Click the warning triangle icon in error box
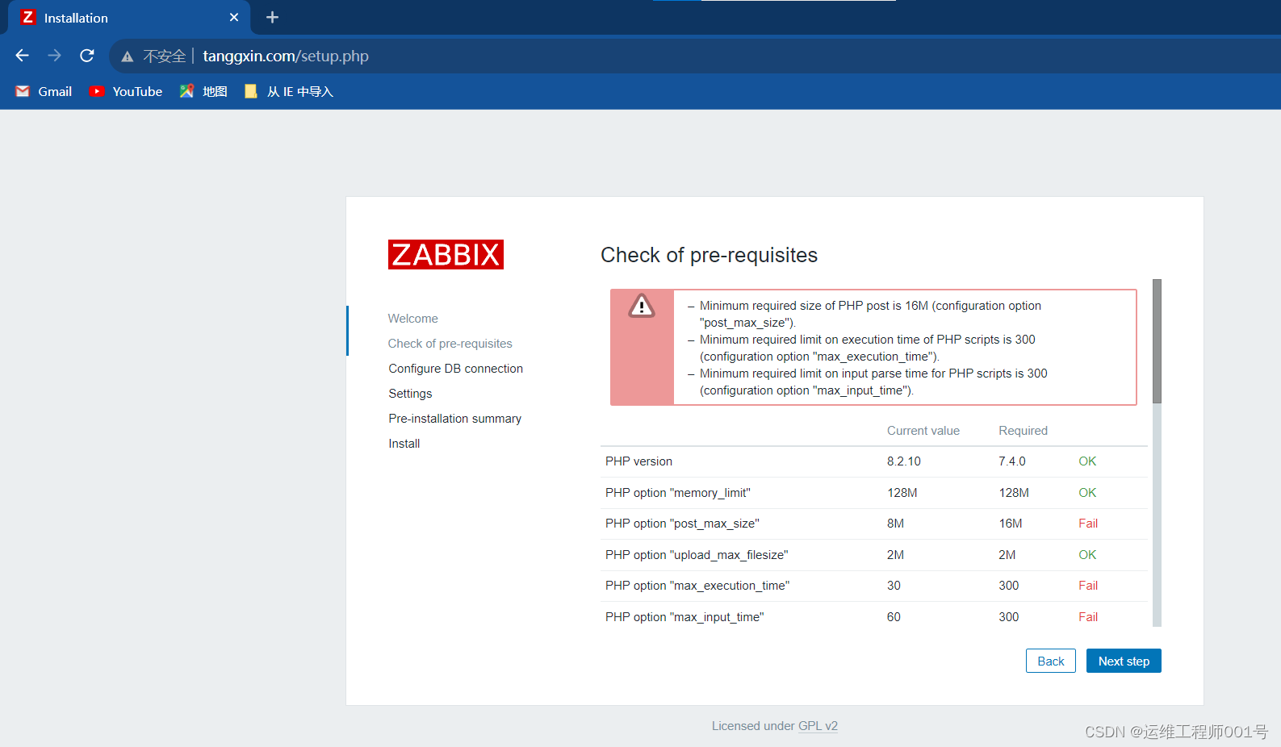Viewport: 1281px width, 747px height. (642, 306)
